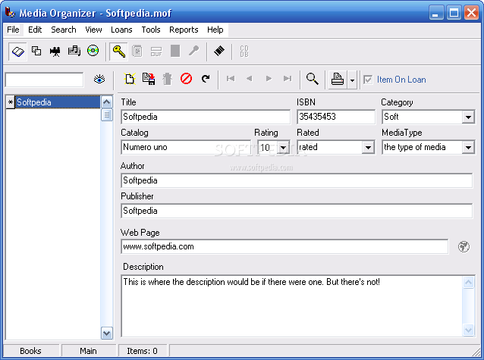This screenshot has width=484, height=360.
Task: Click item list scroll down arrow
Action: (x=107, y=333)
